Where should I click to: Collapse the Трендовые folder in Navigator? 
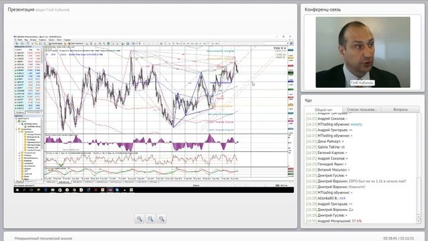[19, 132]
